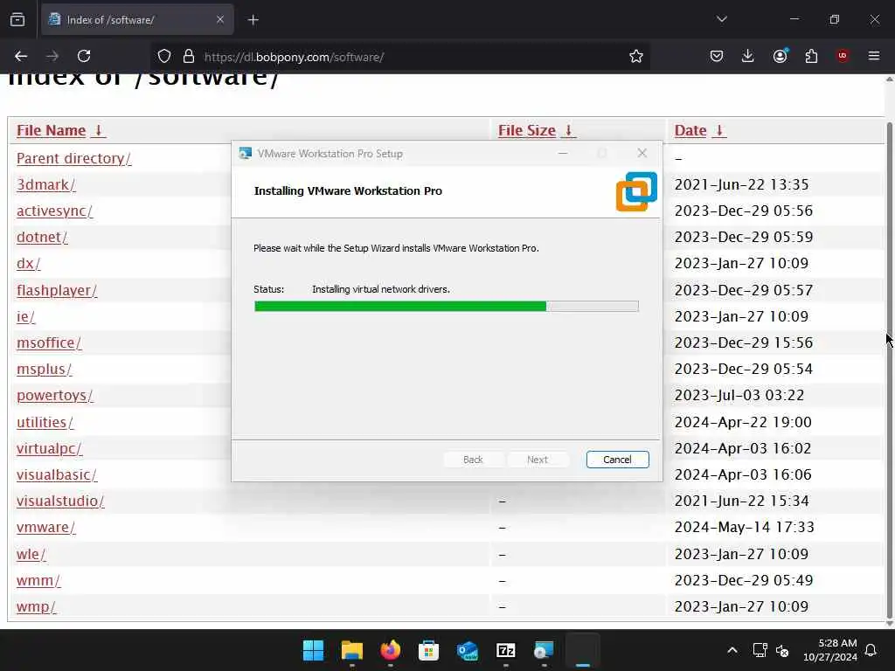This screenshot has height=671, width=895.
Task: Open the wmp folder link
Action: pos(36,606)
